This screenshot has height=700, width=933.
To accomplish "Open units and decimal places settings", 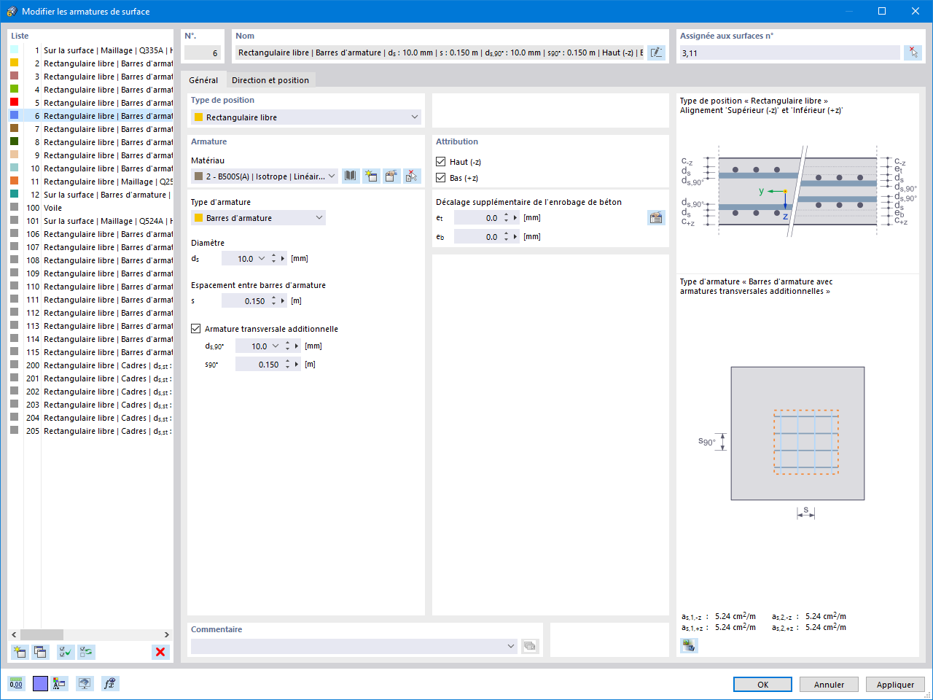I will pos(16,683).
